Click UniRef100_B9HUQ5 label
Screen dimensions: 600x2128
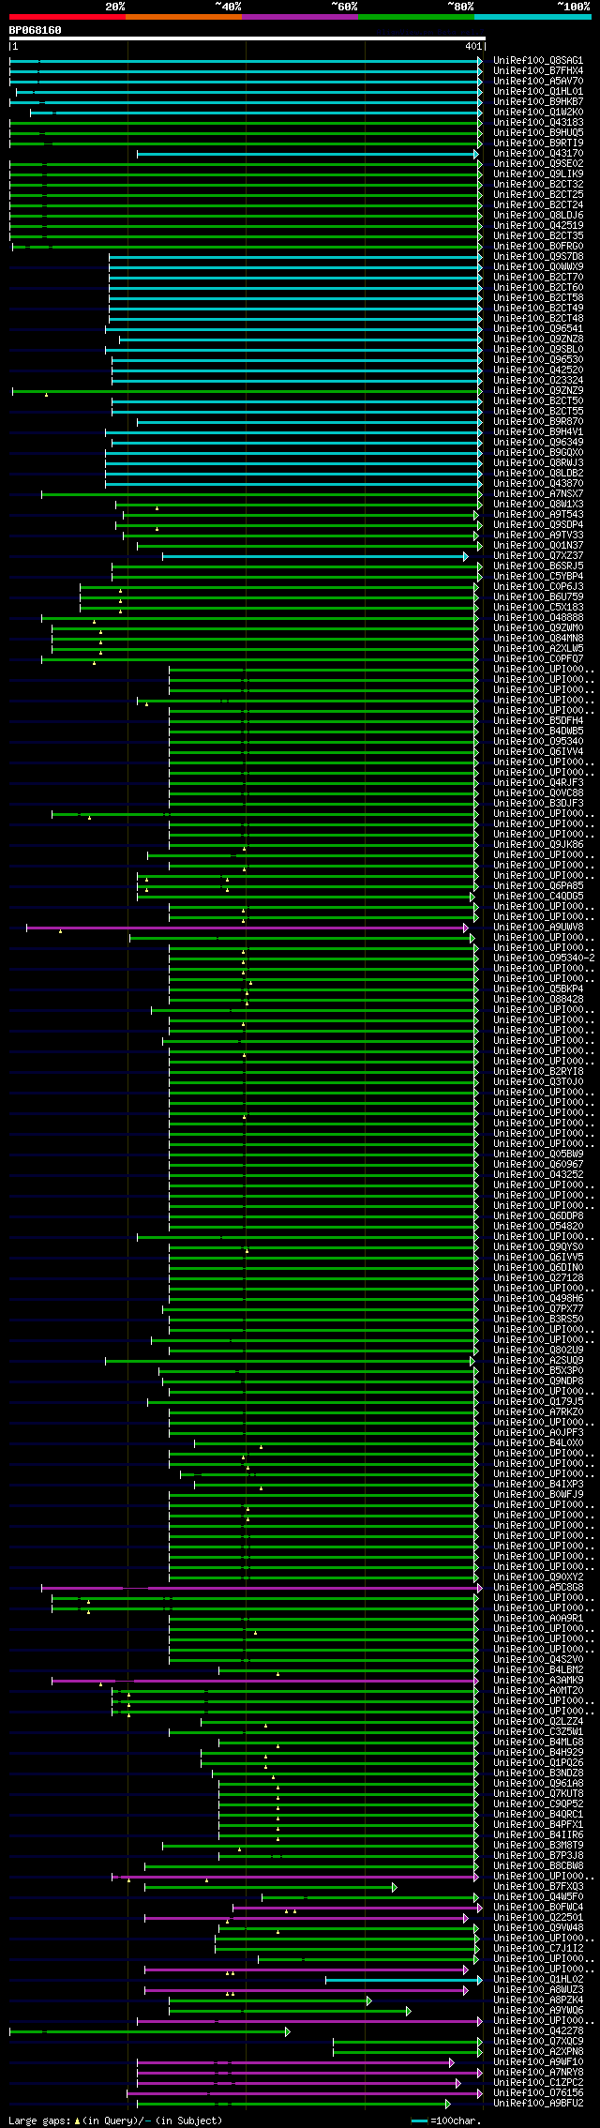(538, 133)
